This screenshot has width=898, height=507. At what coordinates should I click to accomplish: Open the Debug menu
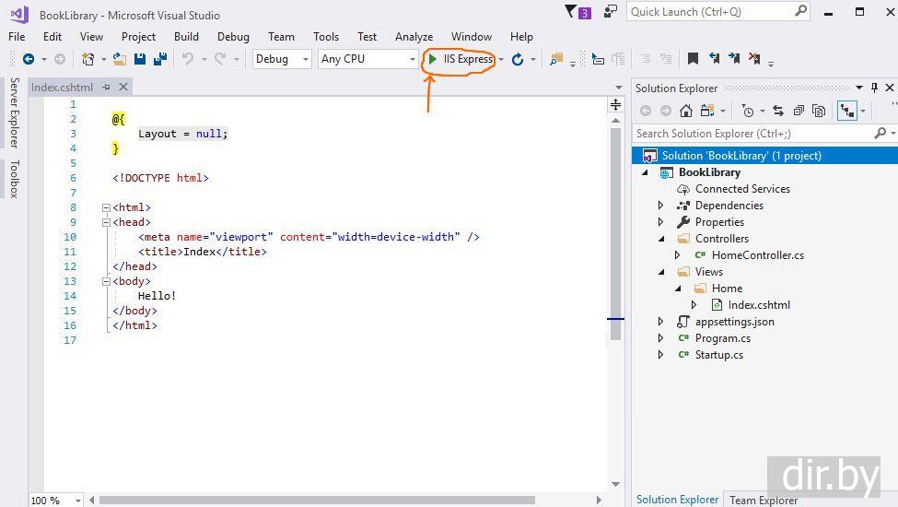pyautogui.click(x=233, y=37)
